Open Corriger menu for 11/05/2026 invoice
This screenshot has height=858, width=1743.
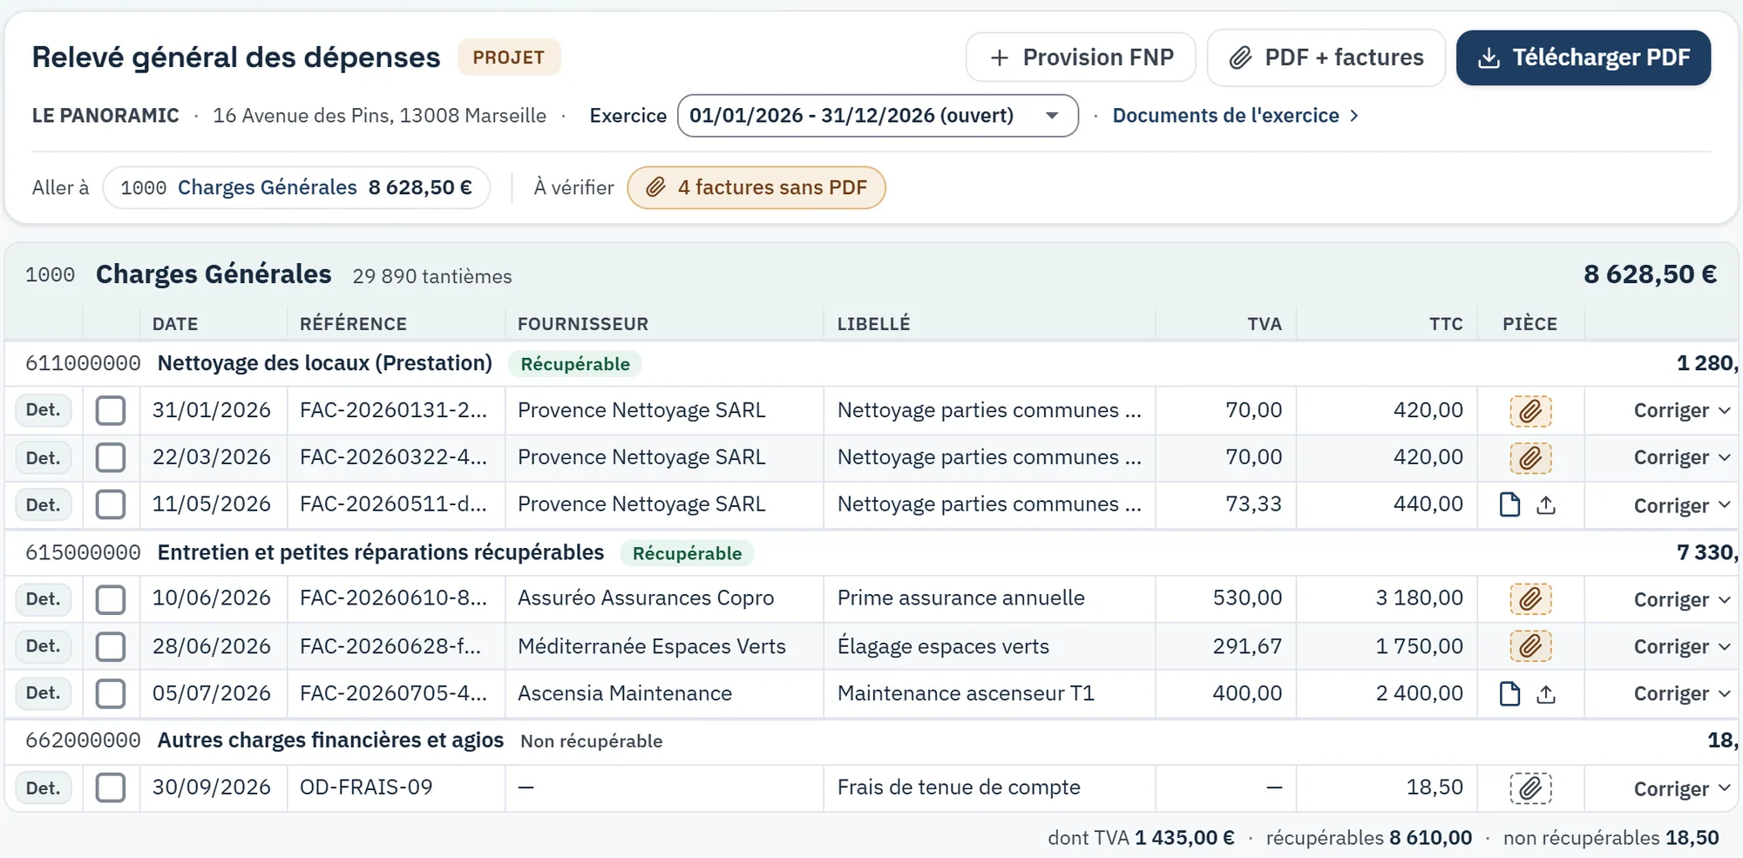[x=1682, y=505]
